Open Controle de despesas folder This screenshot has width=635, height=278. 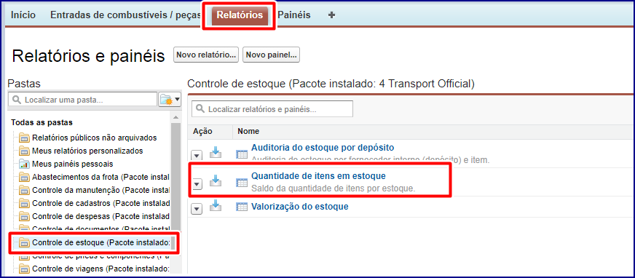pos(100,216)
